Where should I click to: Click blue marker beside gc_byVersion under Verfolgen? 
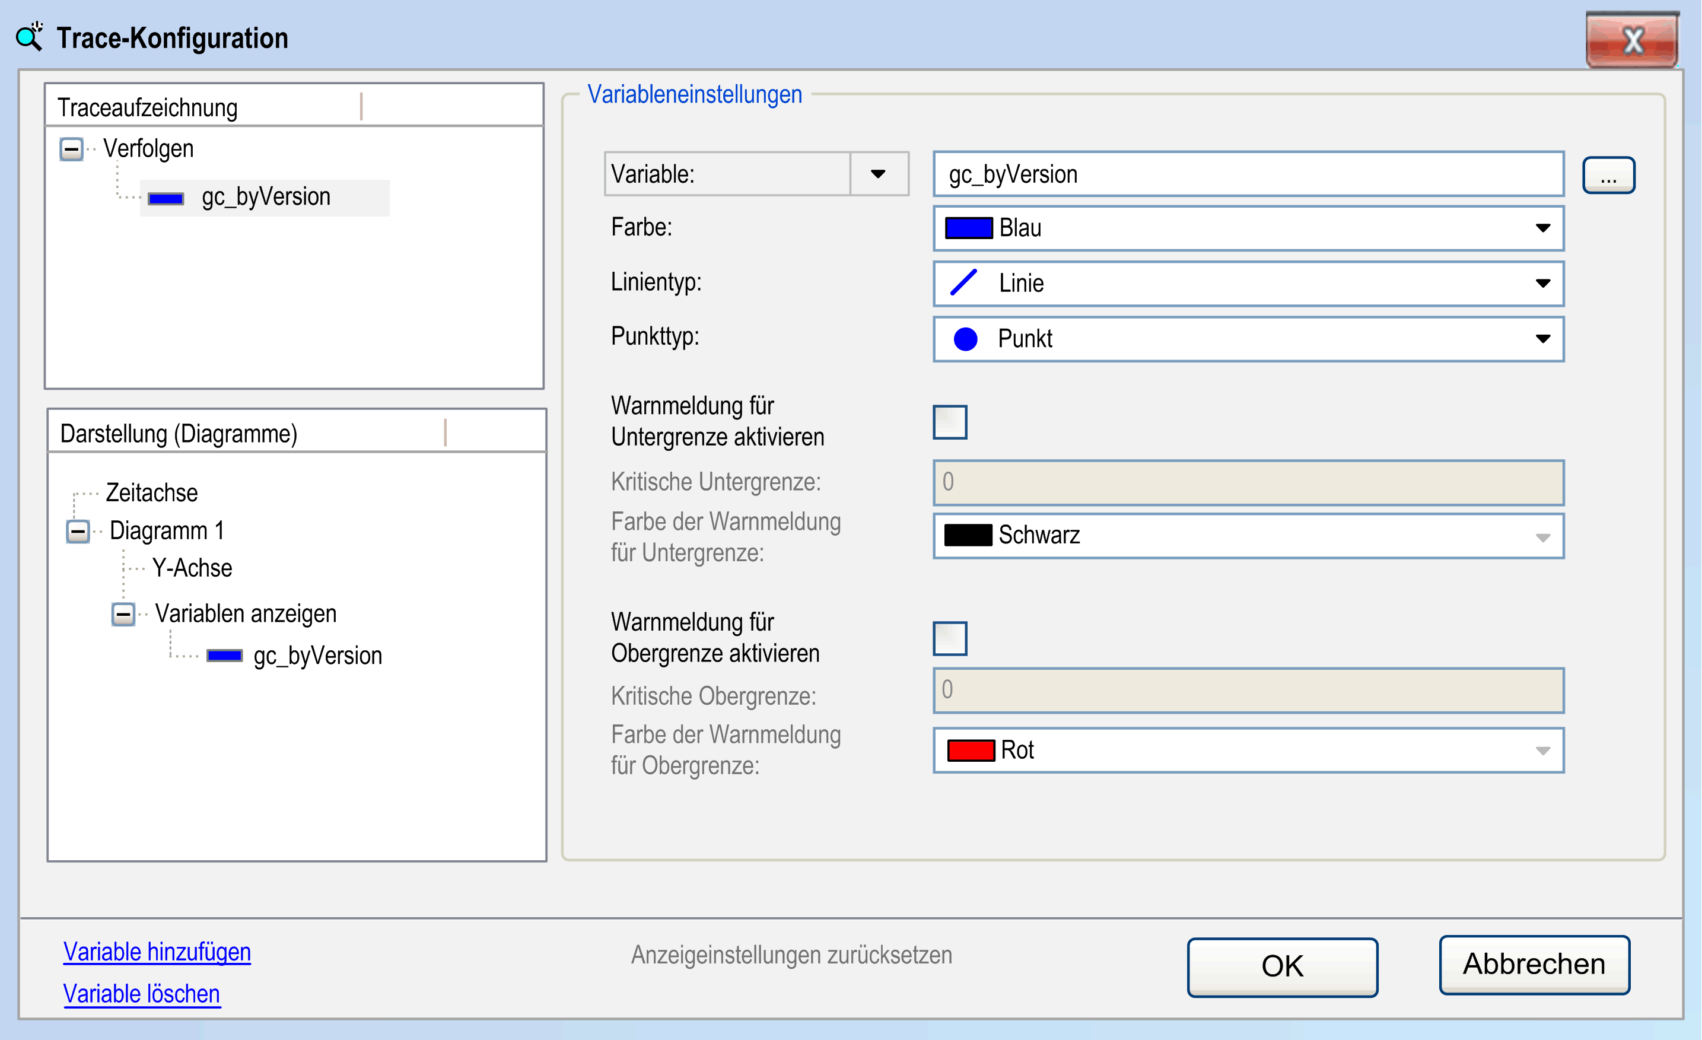click(x=166, y=198)
